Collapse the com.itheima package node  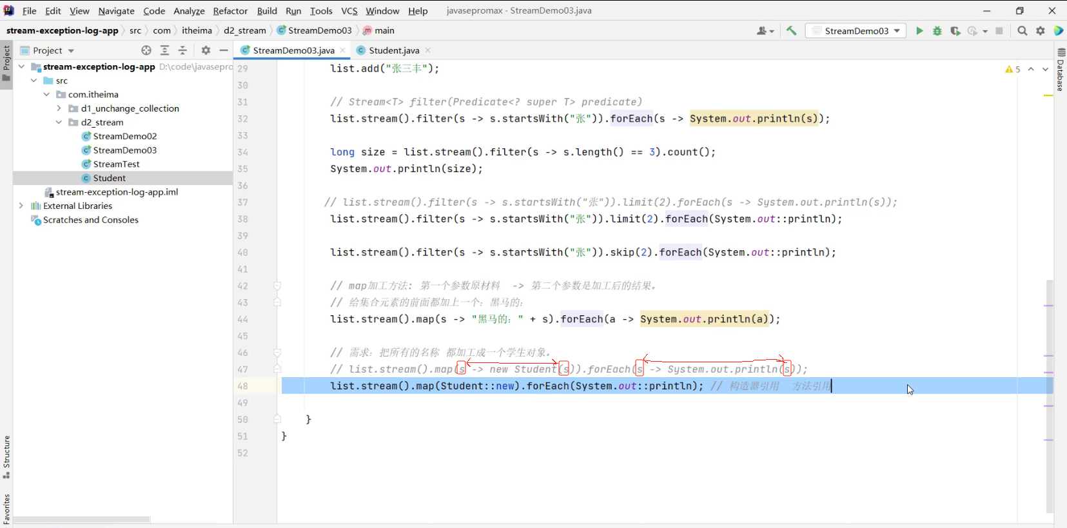(46, 94)
